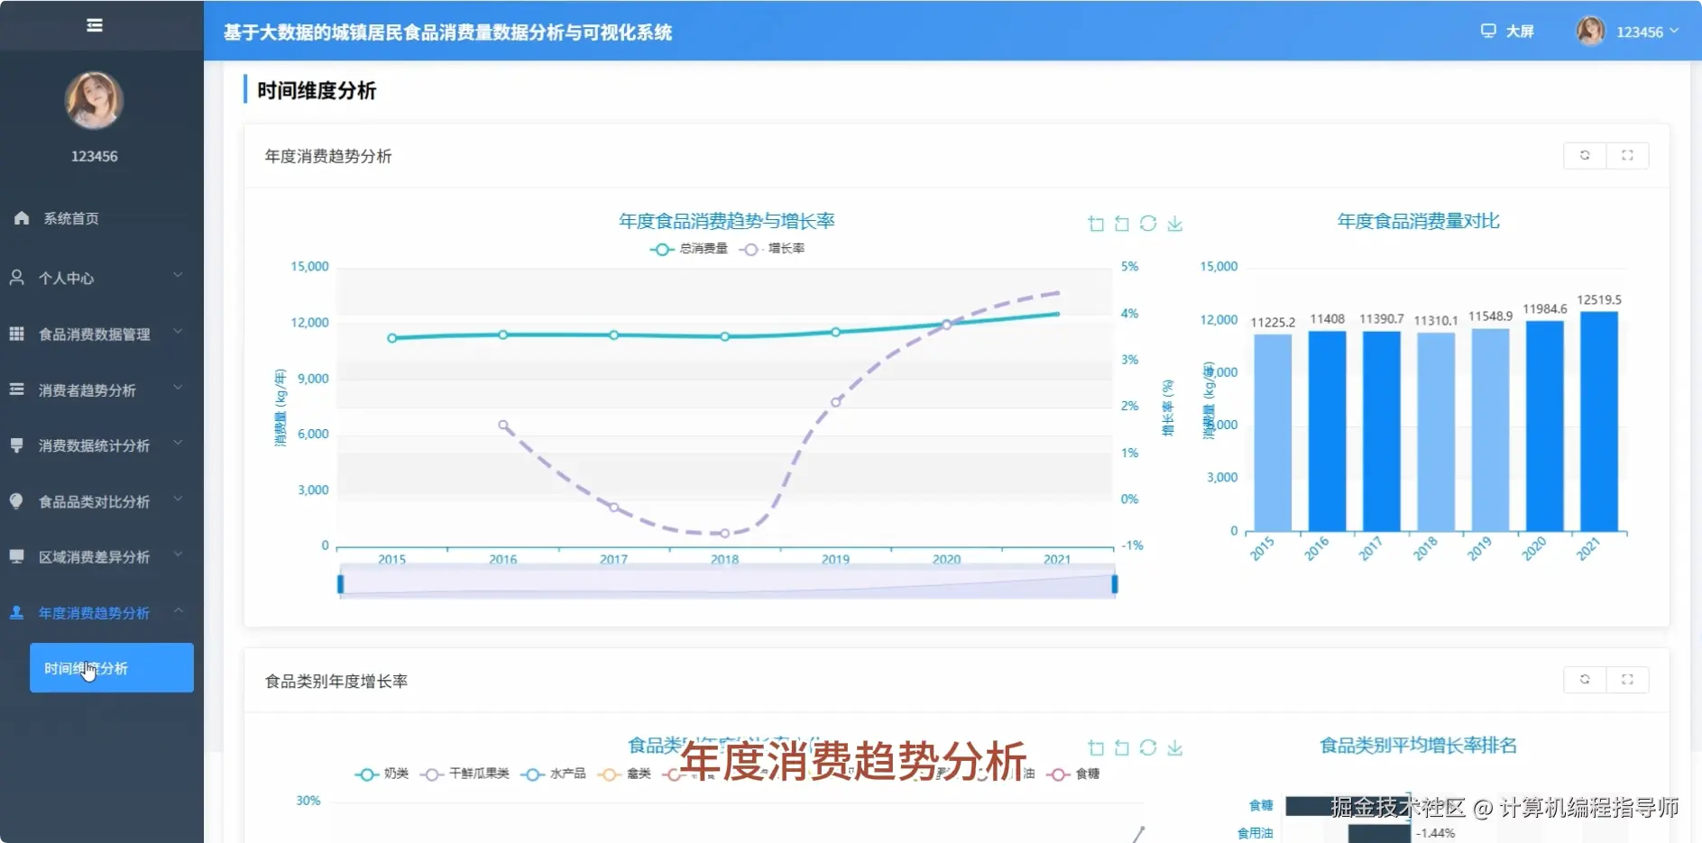Restore the category growth chart view
The height and width of the screenshot is (843, 1702).
click(x=1148, y=747)
